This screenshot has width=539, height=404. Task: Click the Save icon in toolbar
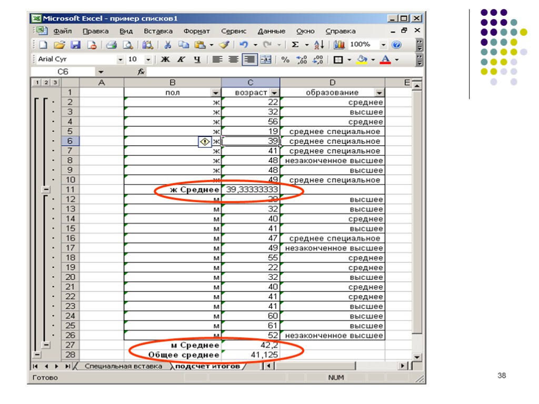[75, 45]
